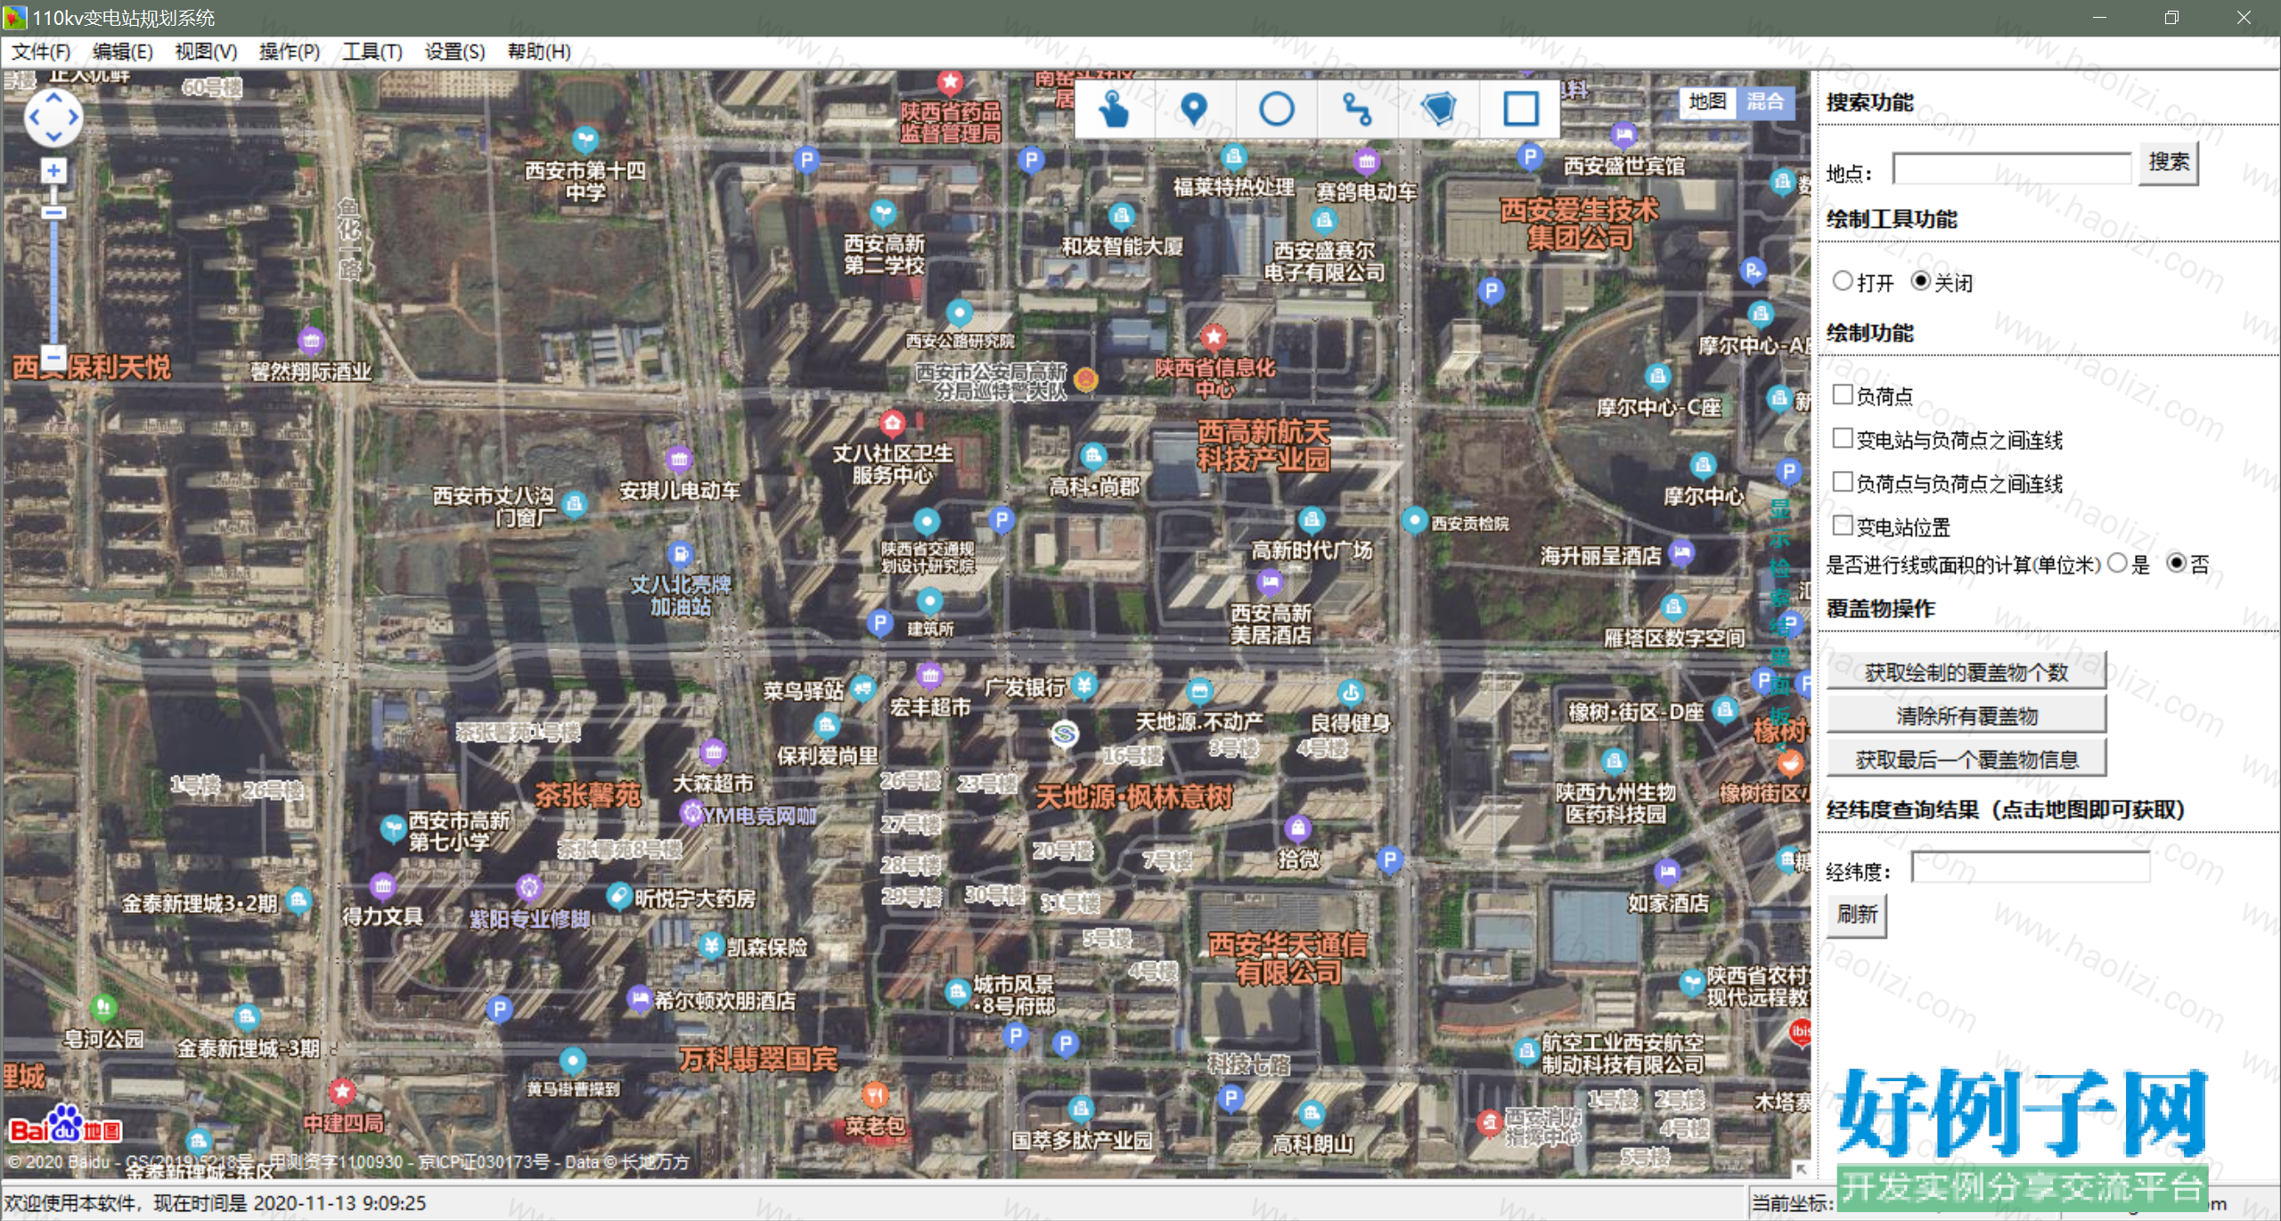This screenshot has height=1221, width=2281.
Task: Click the map pan direction control
Action: pos(53,118)
